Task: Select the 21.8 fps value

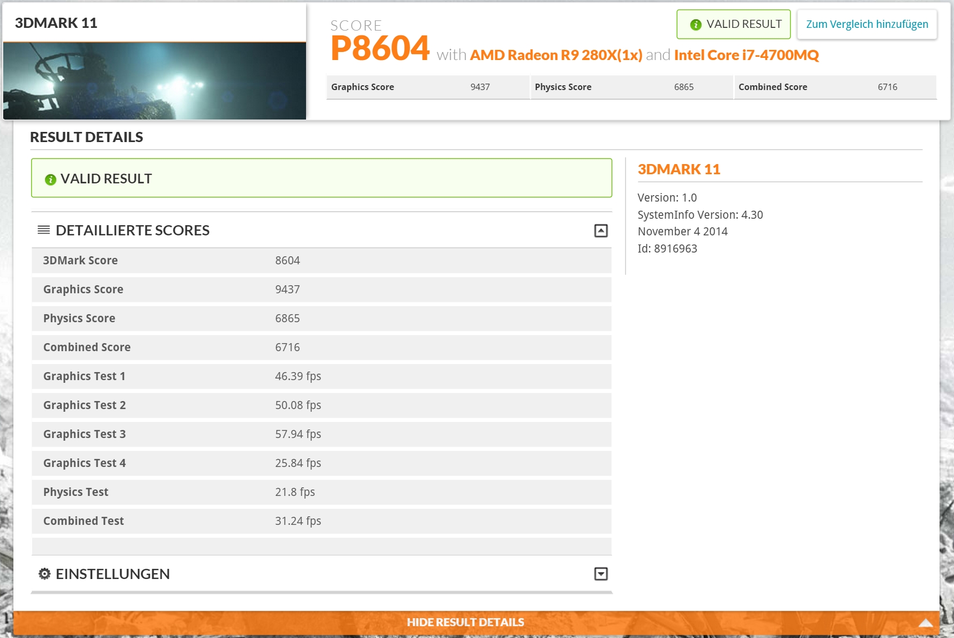Action: coord(295,492)
